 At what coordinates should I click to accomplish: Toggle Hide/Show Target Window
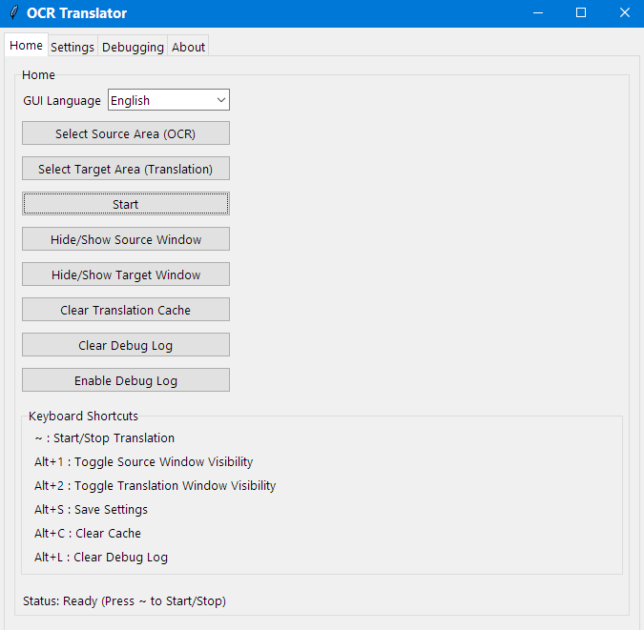click(126, 274)
